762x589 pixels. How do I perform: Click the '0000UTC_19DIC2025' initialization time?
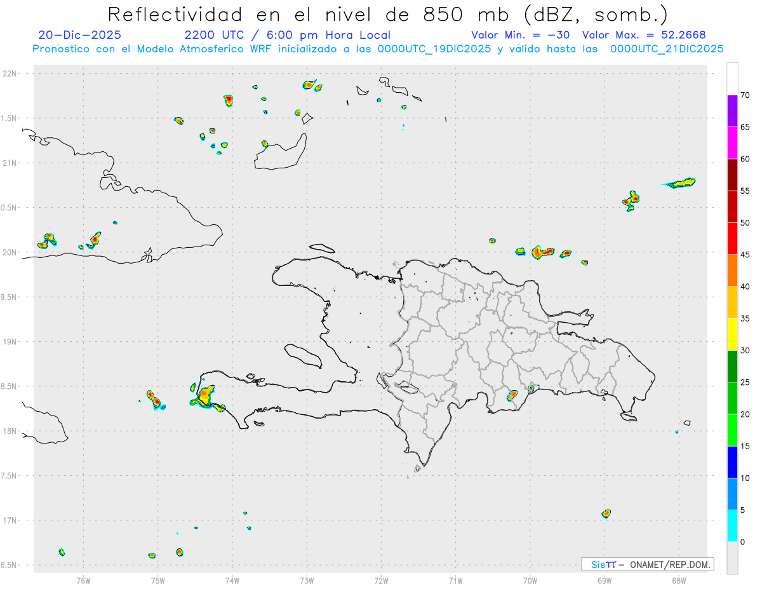(434, 49)
